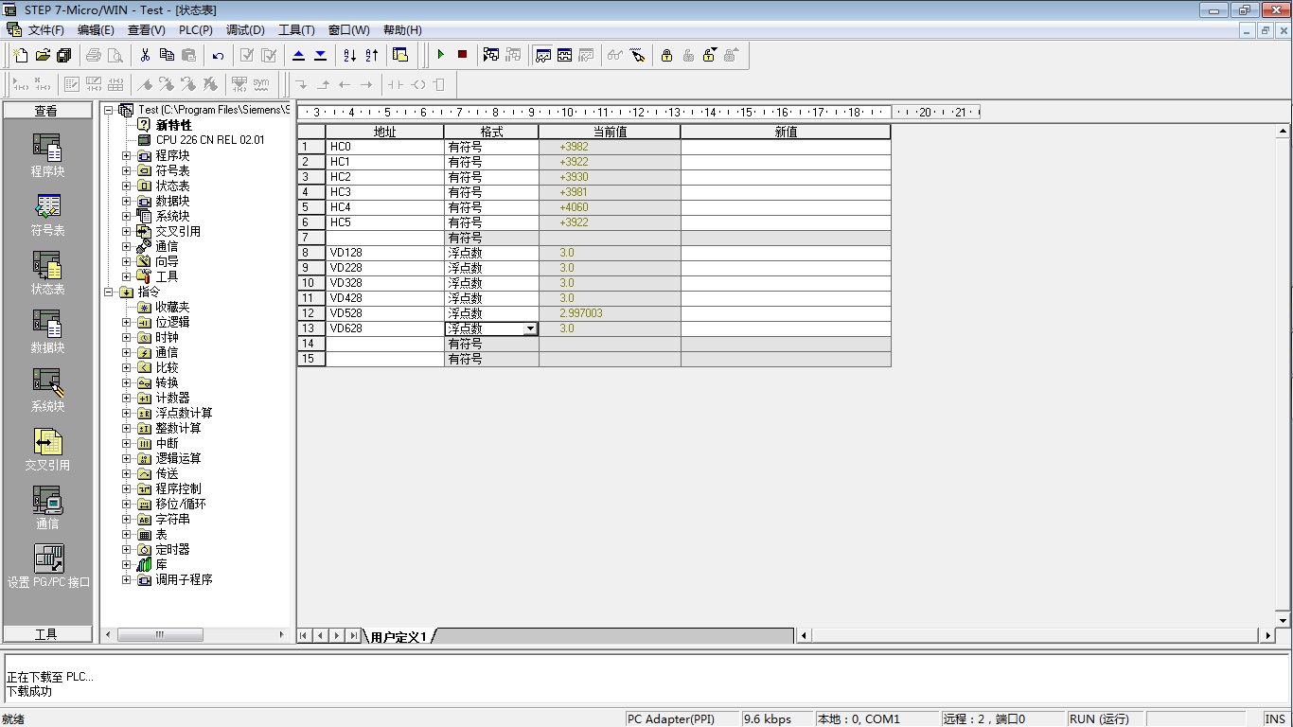Click the 工具 button below sidebar
This screenshot has height=727, width=1293.
[46, 634]
